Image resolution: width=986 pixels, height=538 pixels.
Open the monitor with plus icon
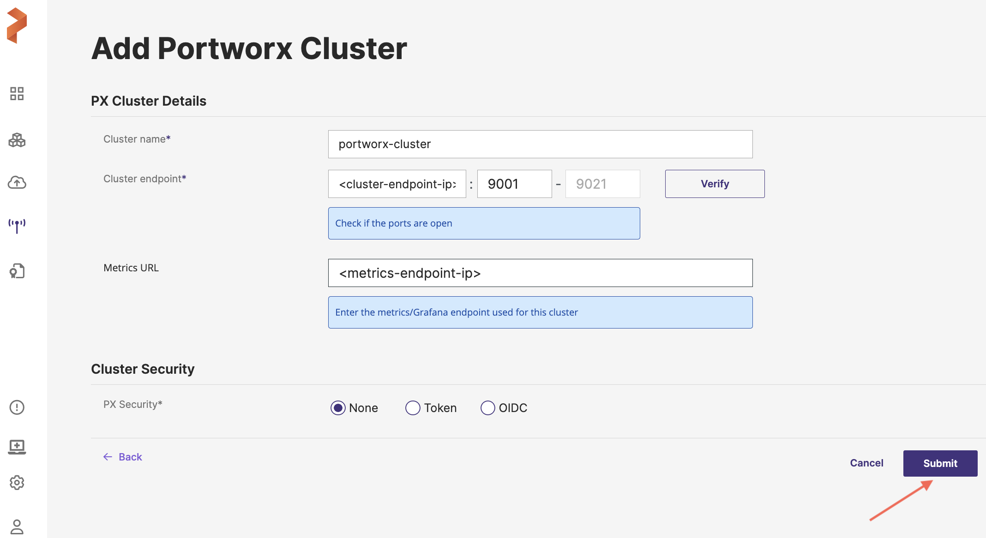(17, 446)
